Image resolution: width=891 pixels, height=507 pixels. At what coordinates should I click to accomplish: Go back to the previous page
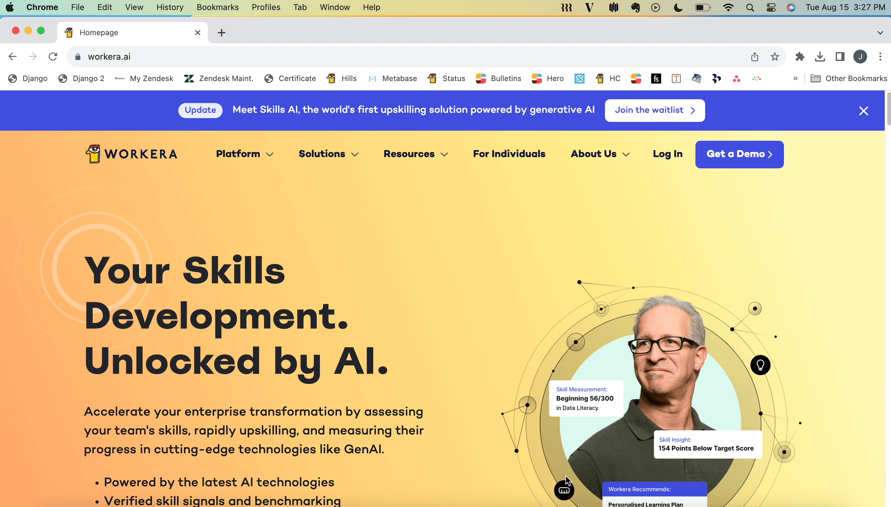pyautogui.click(x=13, y=57)
